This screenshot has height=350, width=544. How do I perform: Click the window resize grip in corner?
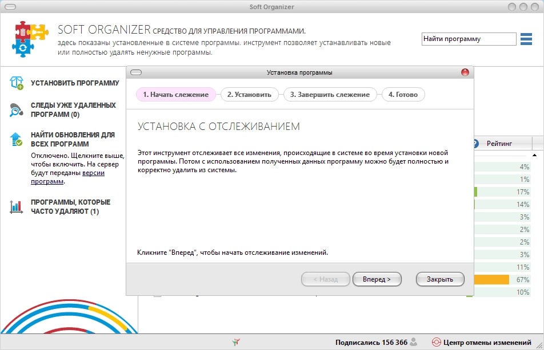point(539,345)
